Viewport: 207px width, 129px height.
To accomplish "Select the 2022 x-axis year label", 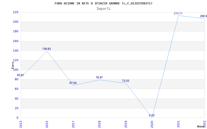I will point(204,124).
